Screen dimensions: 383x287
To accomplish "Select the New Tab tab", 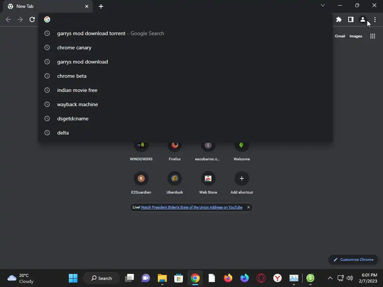I will pos(48,6).
